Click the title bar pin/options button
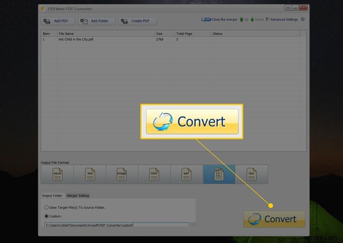The image size is (343, 243). [288, 8]
